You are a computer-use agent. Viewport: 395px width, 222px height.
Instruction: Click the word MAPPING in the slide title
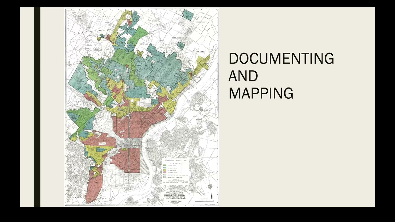tap(261, 93)
